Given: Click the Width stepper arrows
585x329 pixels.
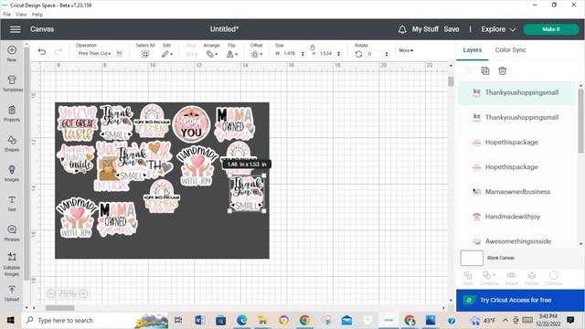Looking at the screenshot, I should coord(303,54).
